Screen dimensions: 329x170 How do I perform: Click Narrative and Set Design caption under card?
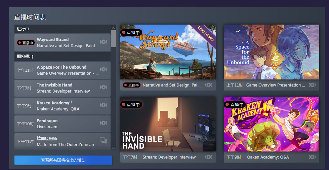pos(172,85)
